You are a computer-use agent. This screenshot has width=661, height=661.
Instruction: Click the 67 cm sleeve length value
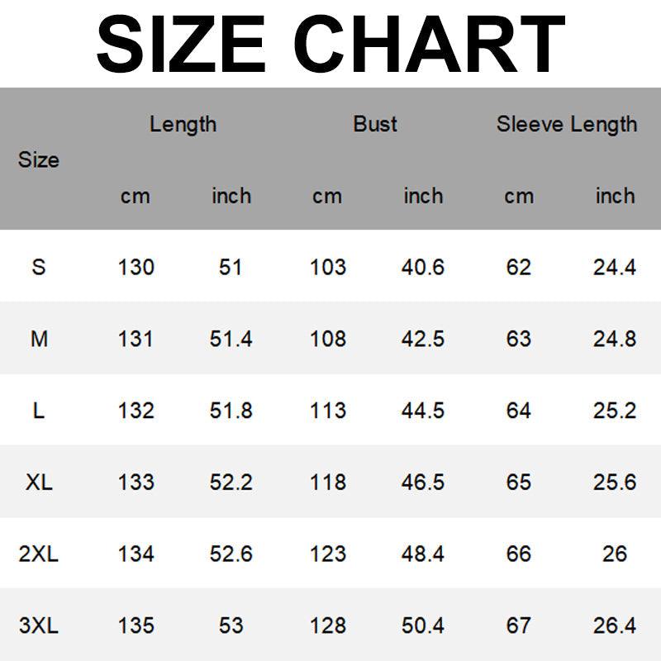click(519, 625)
